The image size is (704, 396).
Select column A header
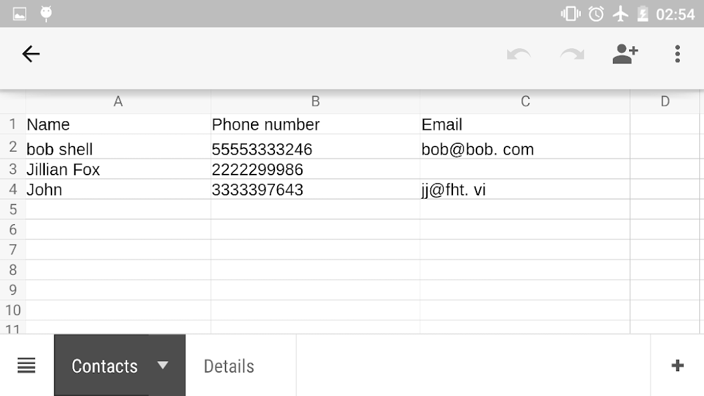click(x=118, y=101)
